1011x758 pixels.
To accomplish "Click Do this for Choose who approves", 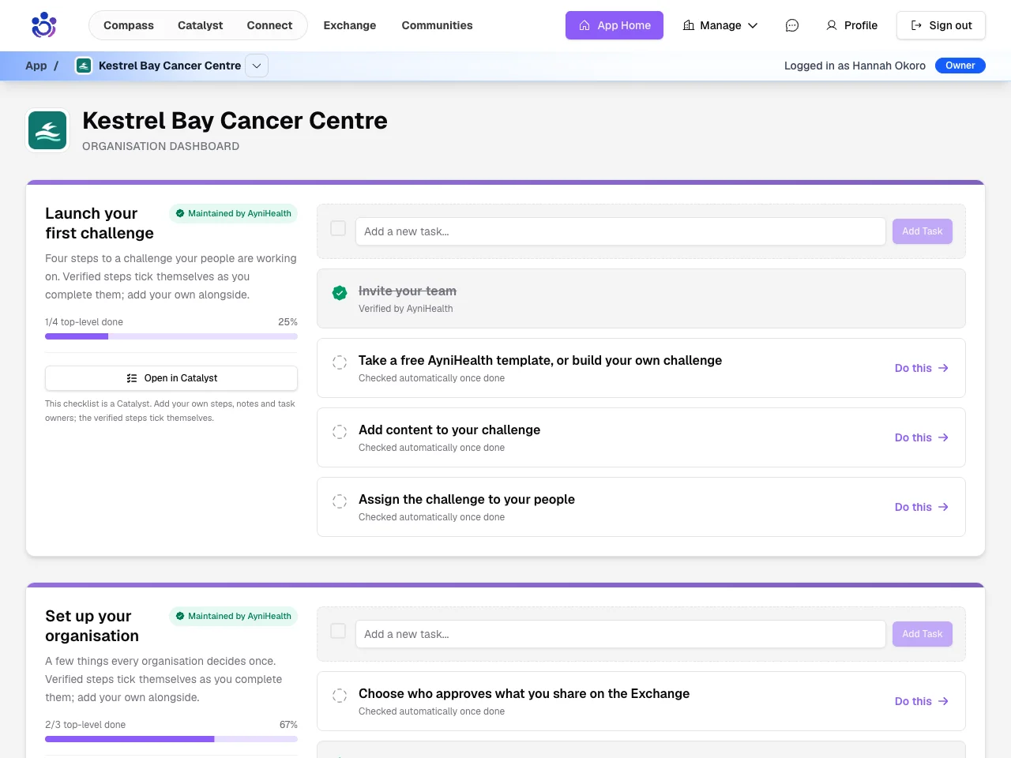I will pos(922,701).
